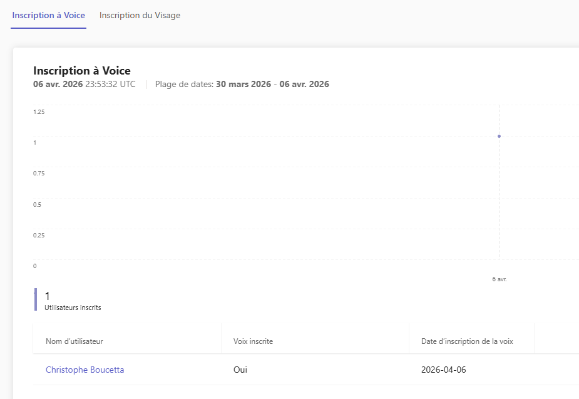The image size is (579, 399).
Task: Switch to the Inscription à Voice tab
Action: (48, 15)
